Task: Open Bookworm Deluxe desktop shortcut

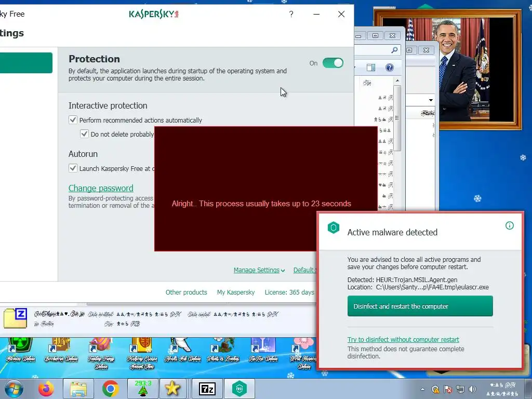Action: coord(61,351)
